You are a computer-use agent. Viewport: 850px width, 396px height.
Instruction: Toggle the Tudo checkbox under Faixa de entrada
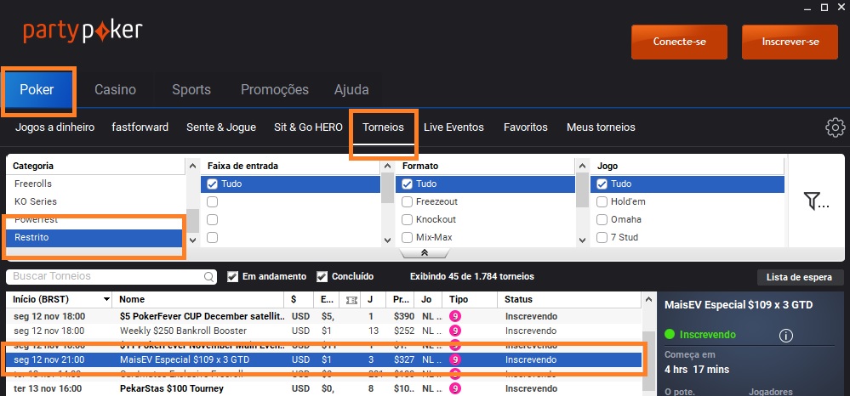click(x=213, y=184)
